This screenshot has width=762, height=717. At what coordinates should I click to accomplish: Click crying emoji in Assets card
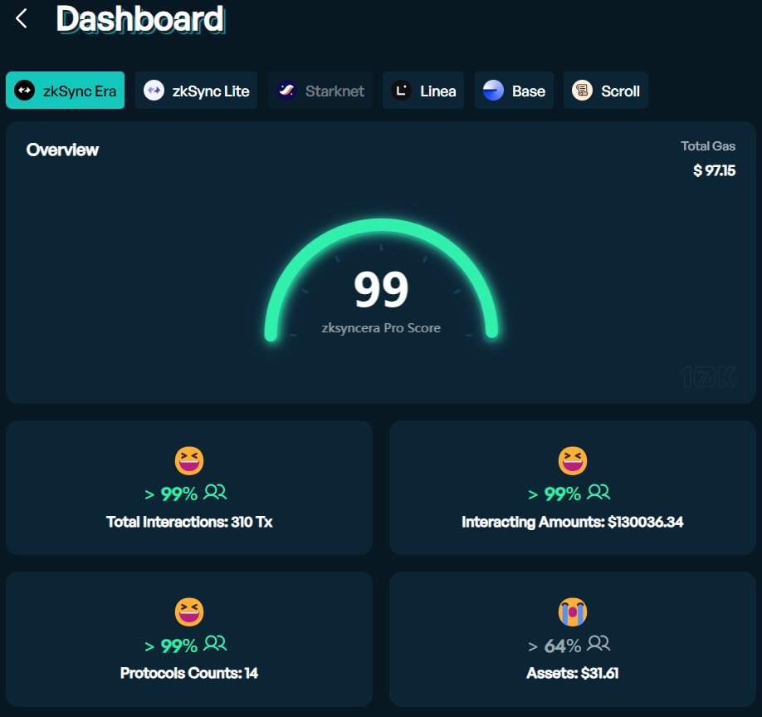click(x=573, y=612)
